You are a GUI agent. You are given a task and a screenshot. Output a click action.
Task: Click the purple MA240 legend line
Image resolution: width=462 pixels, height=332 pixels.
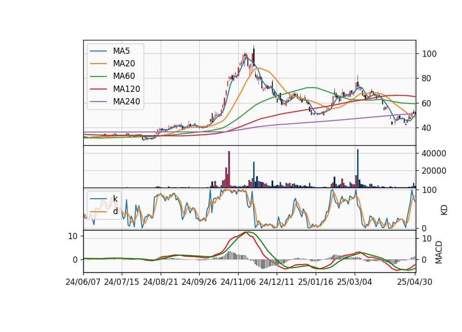tap(98, 102)
